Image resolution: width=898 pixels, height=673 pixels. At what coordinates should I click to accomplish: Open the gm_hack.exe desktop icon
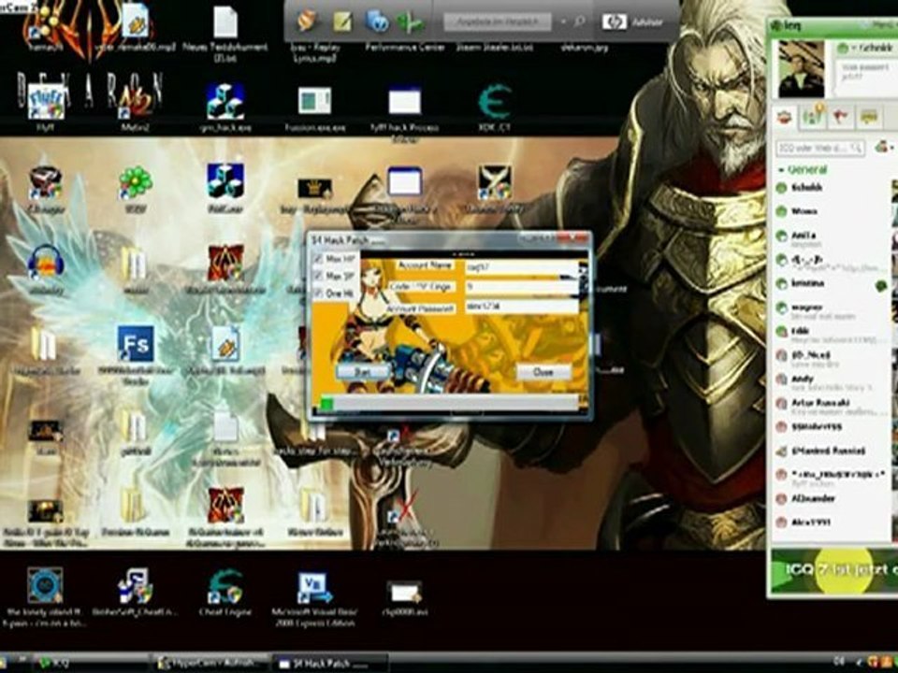point(225,107)
